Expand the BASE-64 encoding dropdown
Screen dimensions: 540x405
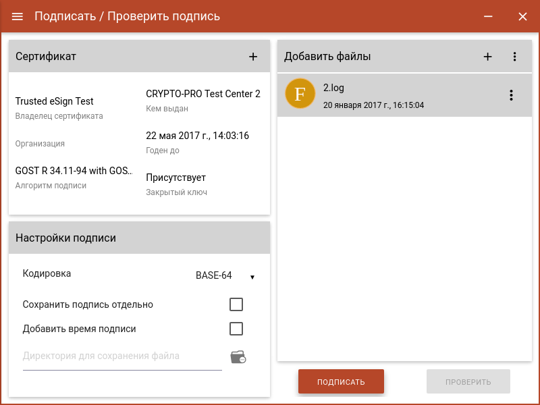(225, 276)
